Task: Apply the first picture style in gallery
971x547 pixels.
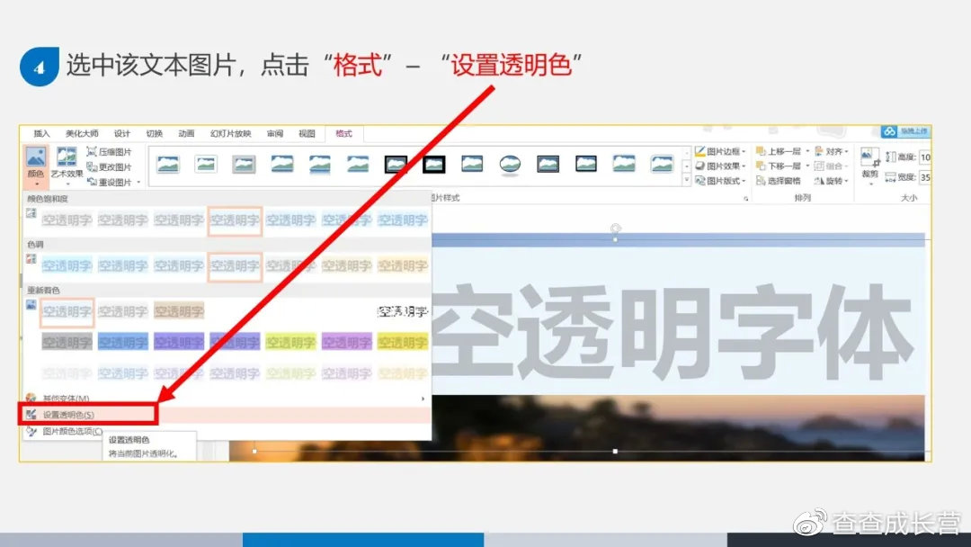Action: 168,164
